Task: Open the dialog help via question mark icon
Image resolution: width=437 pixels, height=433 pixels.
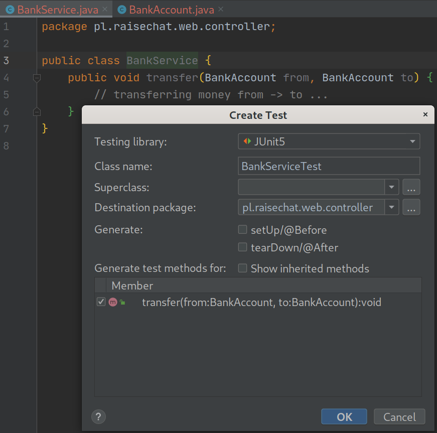Action: (x=98, y=416)
